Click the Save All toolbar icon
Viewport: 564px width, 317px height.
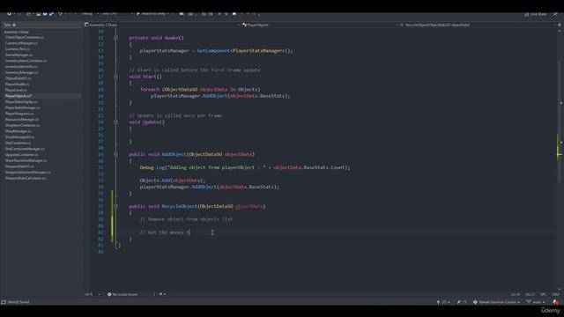click(51, 14)
